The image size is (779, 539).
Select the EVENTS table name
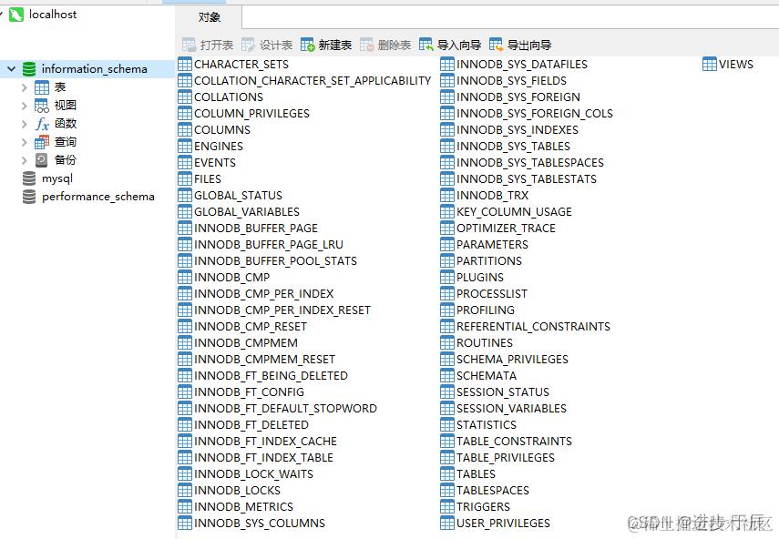(x=215, y=162)
